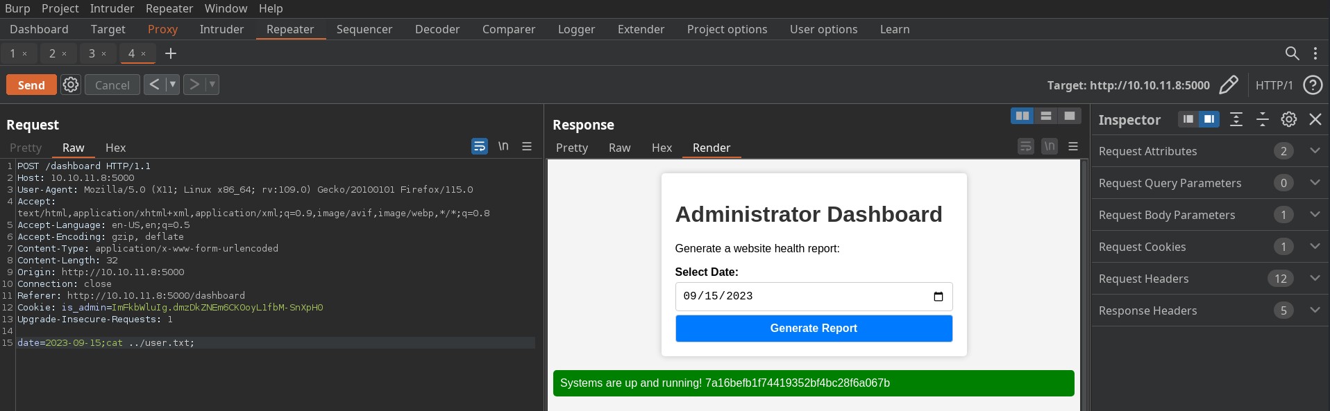
Task: Switch to the Decoder tab
Action: click(x=437, y=29)
